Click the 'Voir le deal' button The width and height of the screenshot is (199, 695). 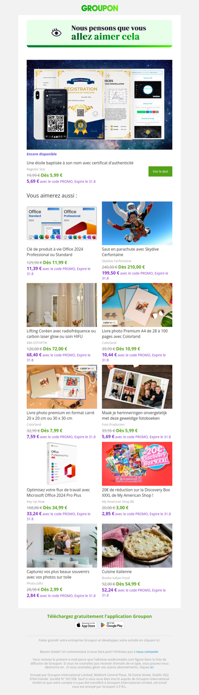(x=160, y=172)
